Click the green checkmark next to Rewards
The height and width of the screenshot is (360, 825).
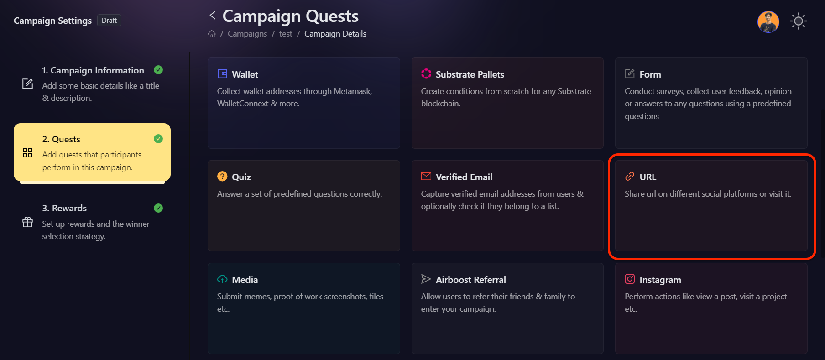click(x=158, y=208)
